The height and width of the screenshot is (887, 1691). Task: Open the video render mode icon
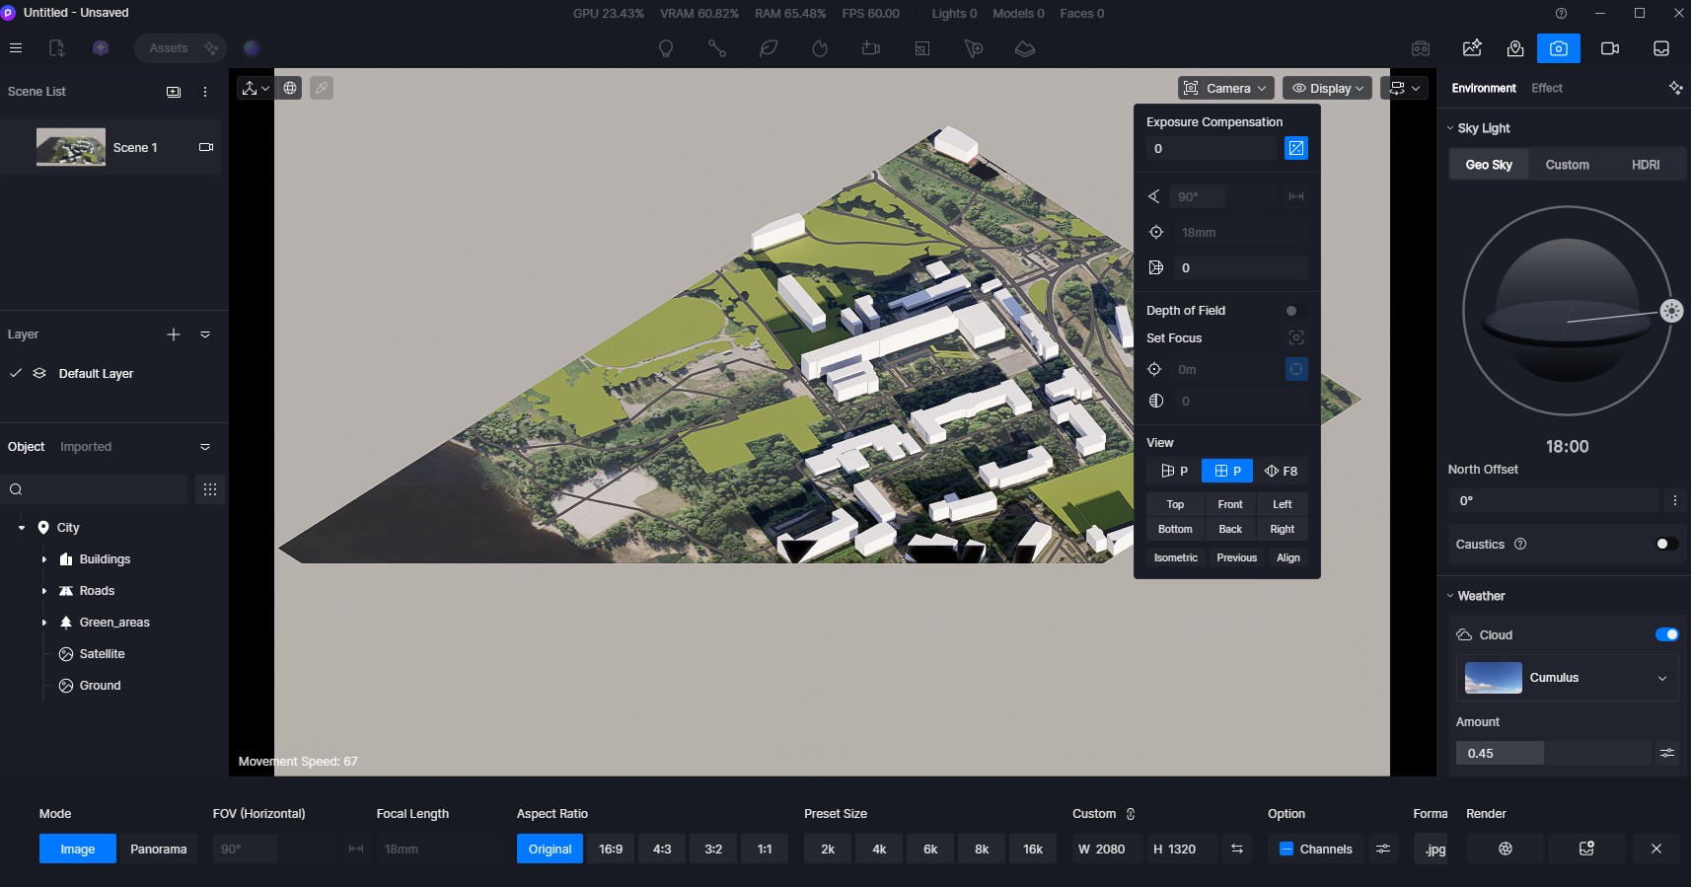tap(1610, 48)
